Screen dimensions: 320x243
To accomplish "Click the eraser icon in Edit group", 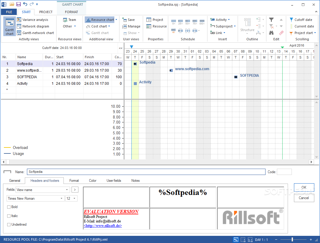I will 281,33.
